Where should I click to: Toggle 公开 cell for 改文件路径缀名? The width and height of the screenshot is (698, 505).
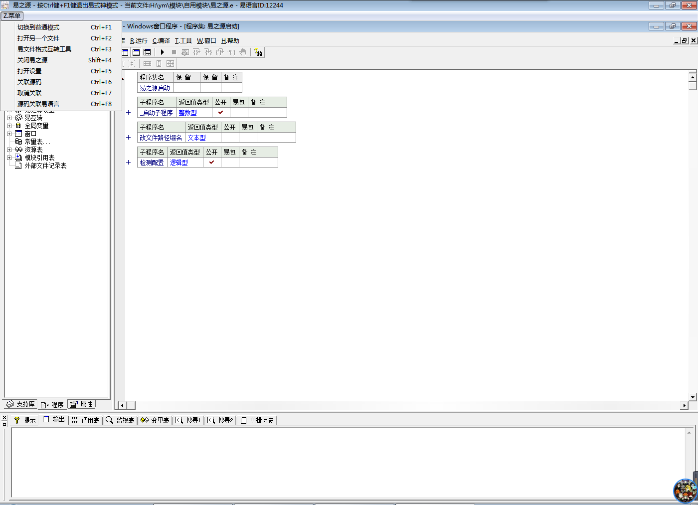tap(230, 138)
